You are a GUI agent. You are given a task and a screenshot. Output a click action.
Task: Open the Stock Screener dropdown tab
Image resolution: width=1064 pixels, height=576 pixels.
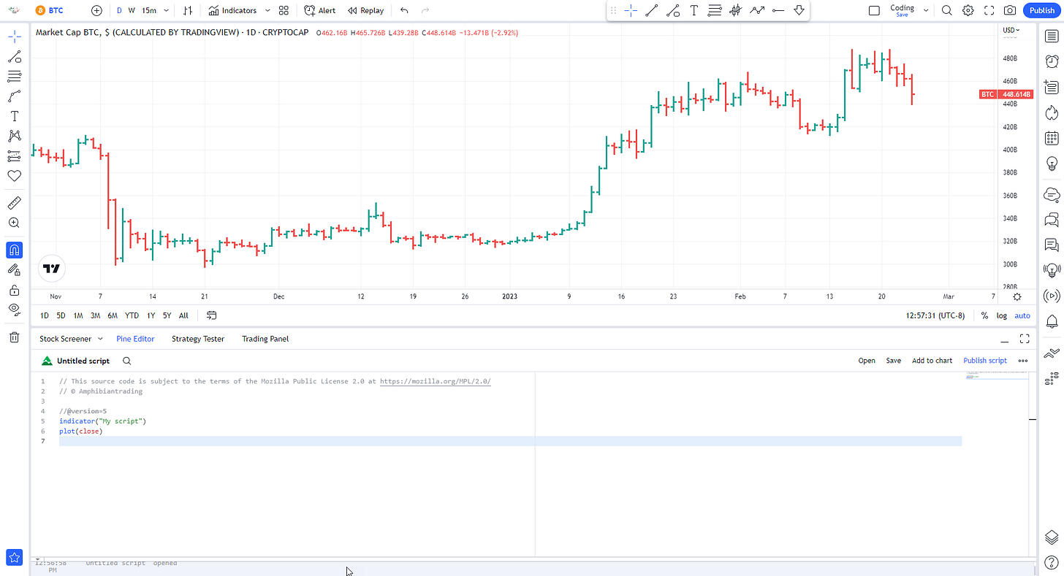coord(71,339)
